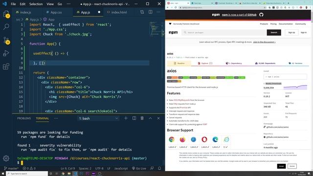Open the Edit menu

pyautogui.click(x=22, y=4)
